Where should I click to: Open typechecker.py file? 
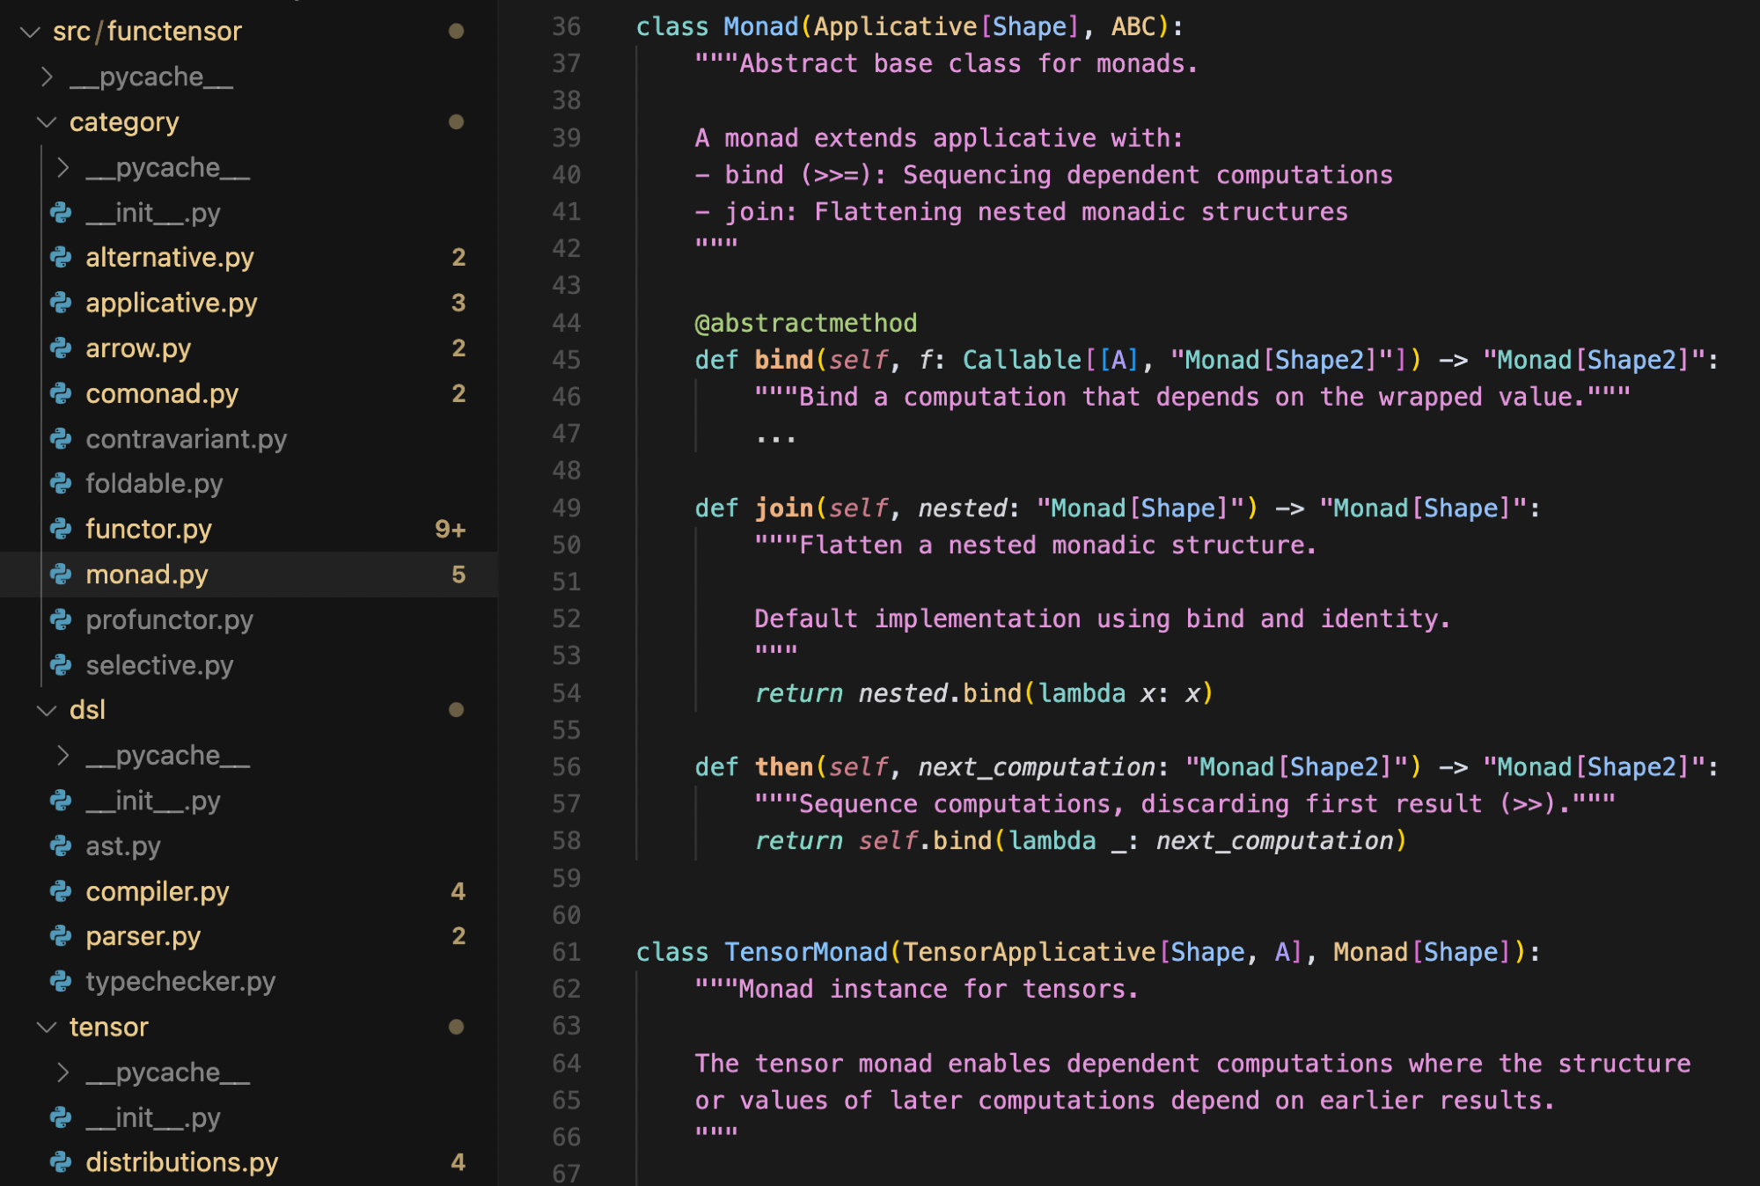180,981
